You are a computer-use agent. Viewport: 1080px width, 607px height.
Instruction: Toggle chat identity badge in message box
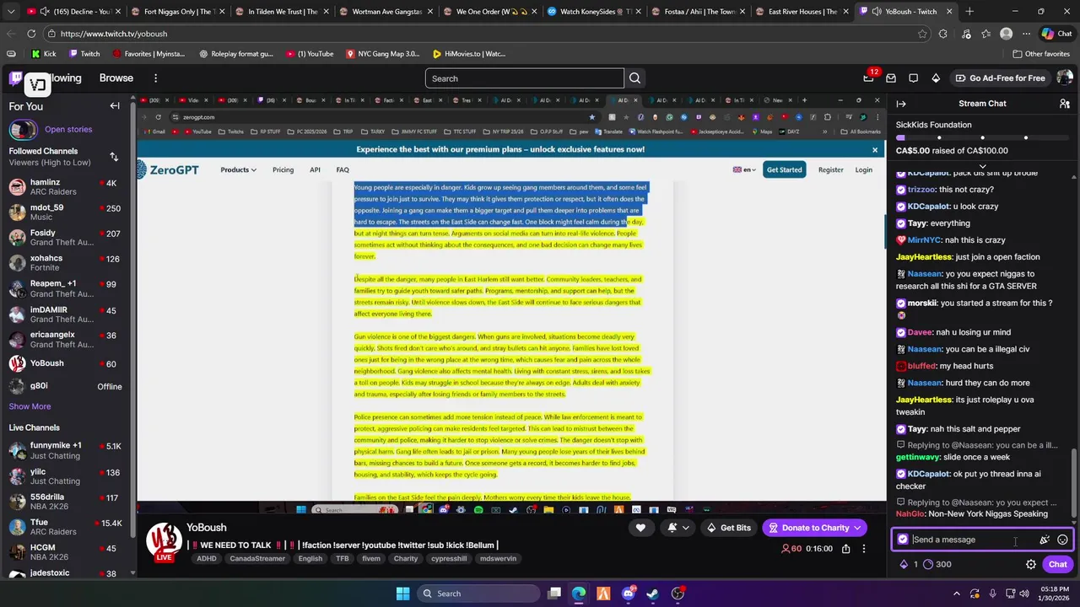pyautogui.click(x=903, y=540)
